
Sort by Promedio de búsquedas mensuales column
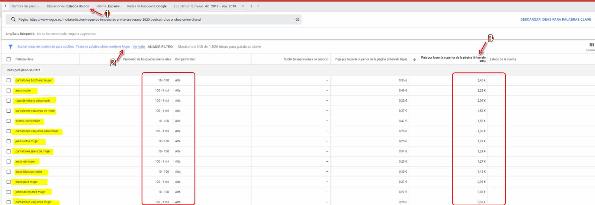pos(147,59)
